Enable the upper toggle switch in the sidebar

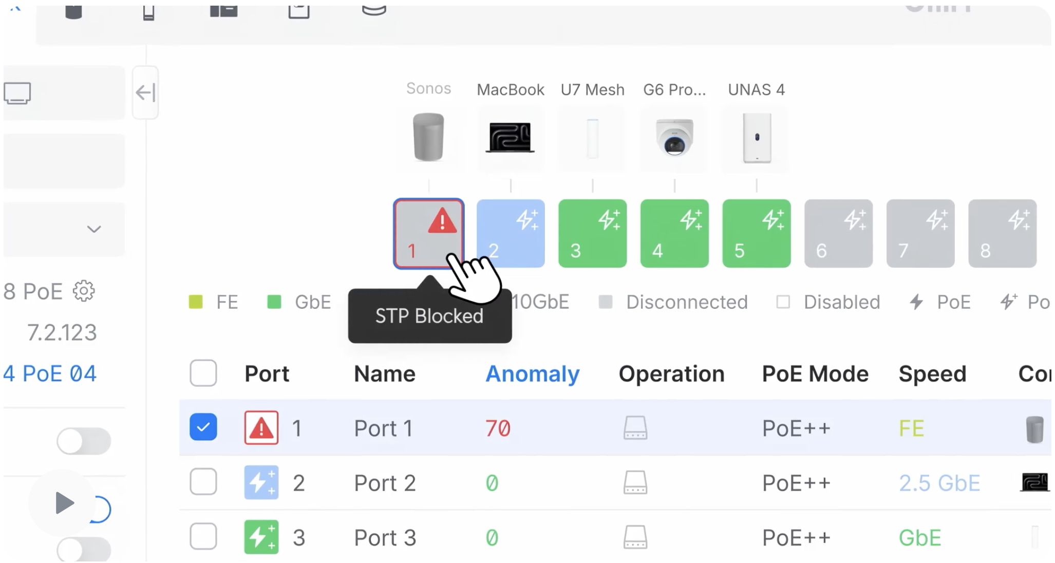coord(84,441)
